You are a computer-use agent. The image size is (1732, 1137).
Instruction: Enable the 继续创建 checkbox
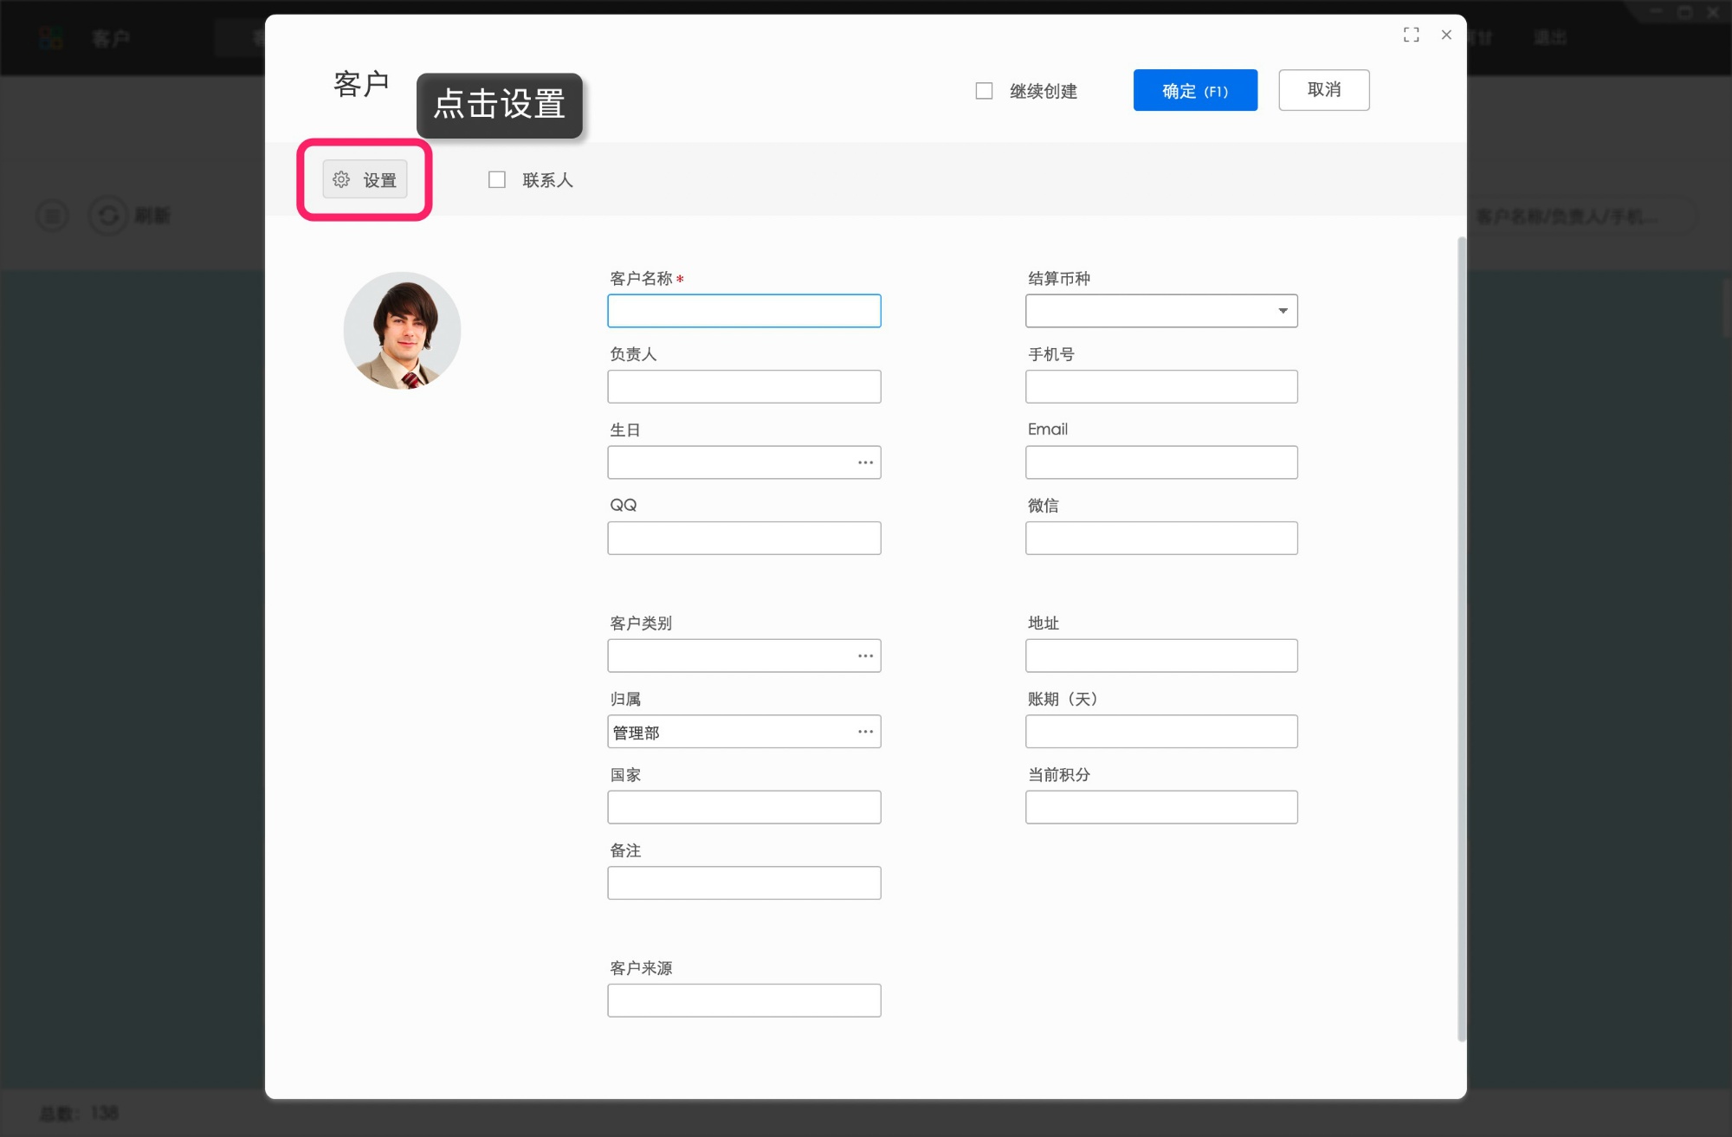tap(984, 91)
